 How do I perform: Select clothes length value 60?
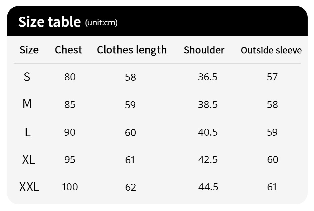click(x=130, y=133)
